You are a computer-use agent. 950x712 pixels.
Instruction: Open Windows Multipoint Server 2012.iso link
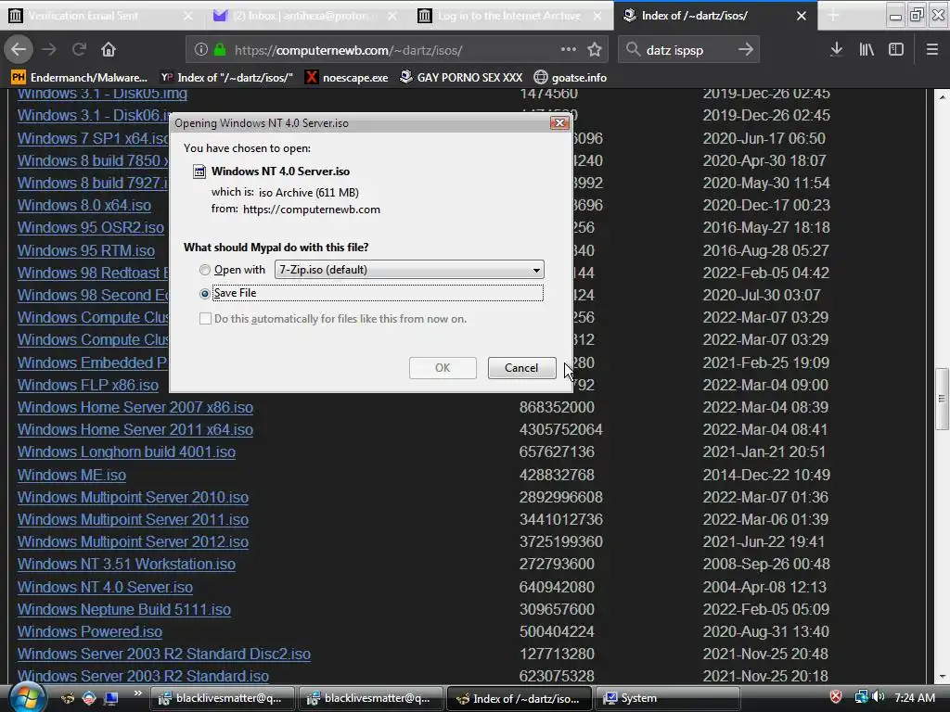[x=133, y=541]
